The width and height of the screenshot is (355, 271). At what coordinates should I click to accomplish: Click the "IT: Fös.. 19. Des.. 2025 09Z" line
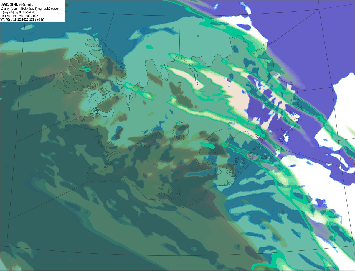pos(19,16)
